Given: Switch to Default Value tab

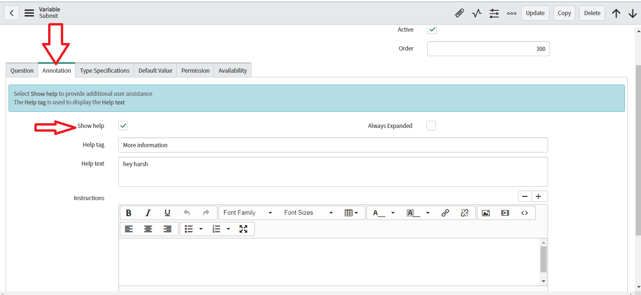Looking at the screenshot, I should [155, 70].
